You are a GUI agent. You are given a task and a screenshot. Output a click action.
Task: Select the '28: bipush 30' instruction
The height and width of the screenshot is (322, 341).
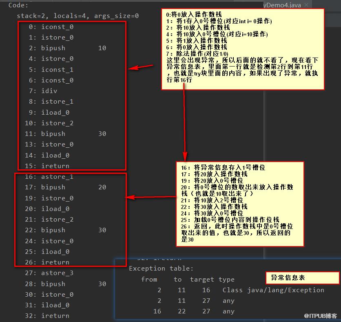click(x=65, y=284)
